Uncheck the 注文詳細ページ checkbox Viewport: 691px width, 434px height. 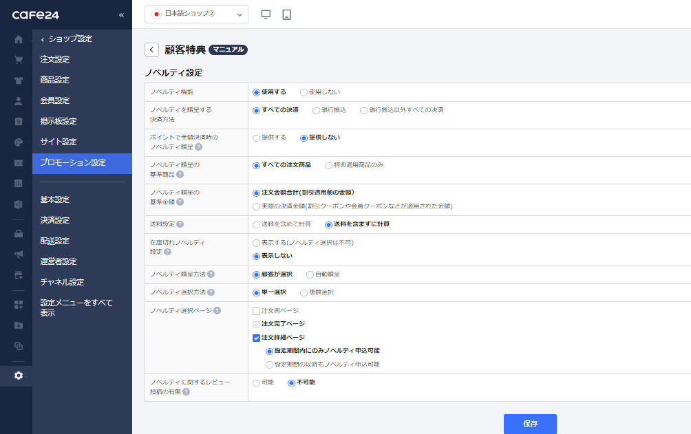256,338
